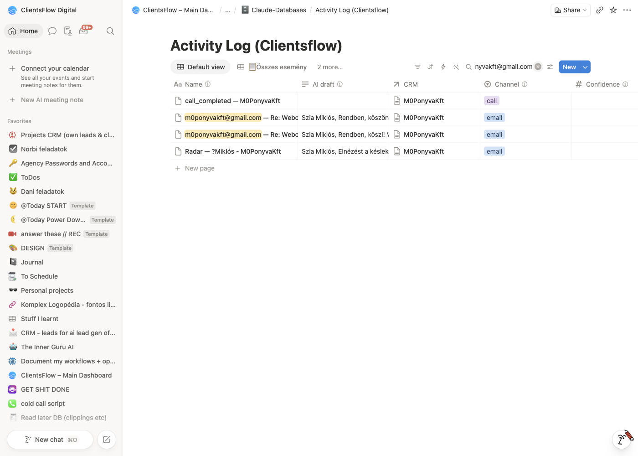Image resolution: width=638 pixels, height=456 pixels.
Task: Click the sidebar search magnifier icon
Action: pos(110,31)
